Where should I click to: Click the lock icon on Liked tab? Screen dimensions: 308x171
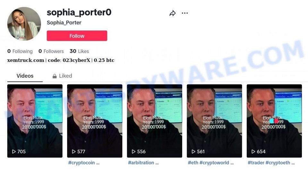tap(55, 76)
